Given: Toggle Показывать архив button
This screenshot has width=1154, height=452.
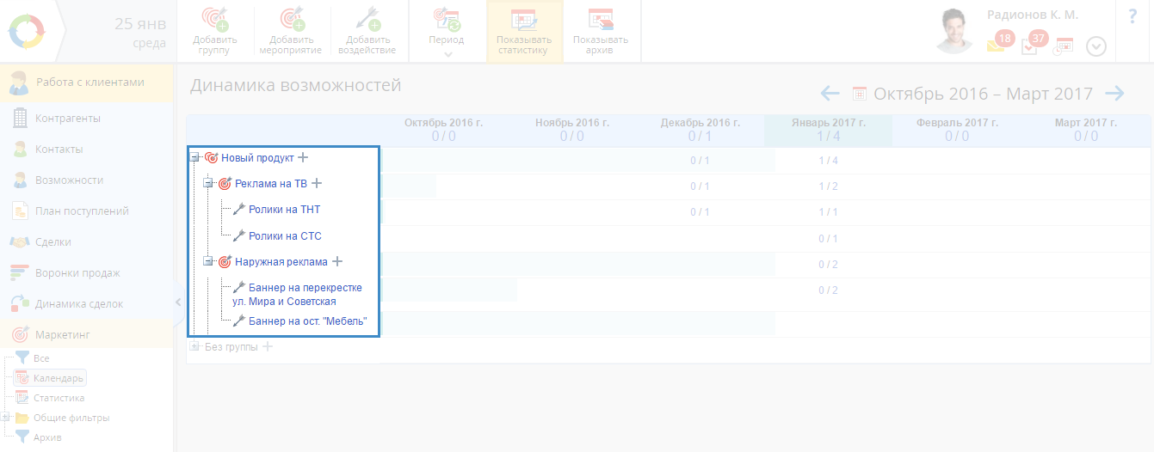Looking at the screenshot, I should coord(601,32).
